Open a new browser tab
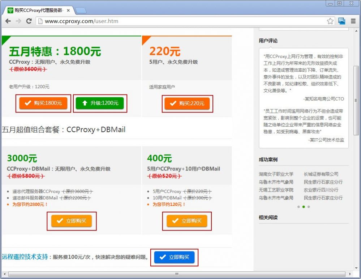This screenshot has width=361, height=279. pyautogui.click(x=81, y=10)
